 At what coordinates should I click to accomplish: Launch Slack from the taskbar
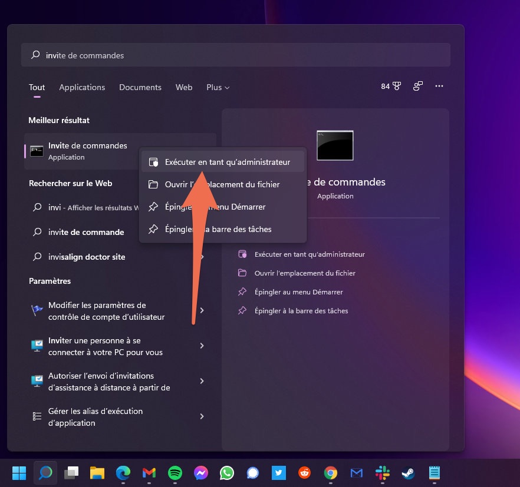coord(383,473)
